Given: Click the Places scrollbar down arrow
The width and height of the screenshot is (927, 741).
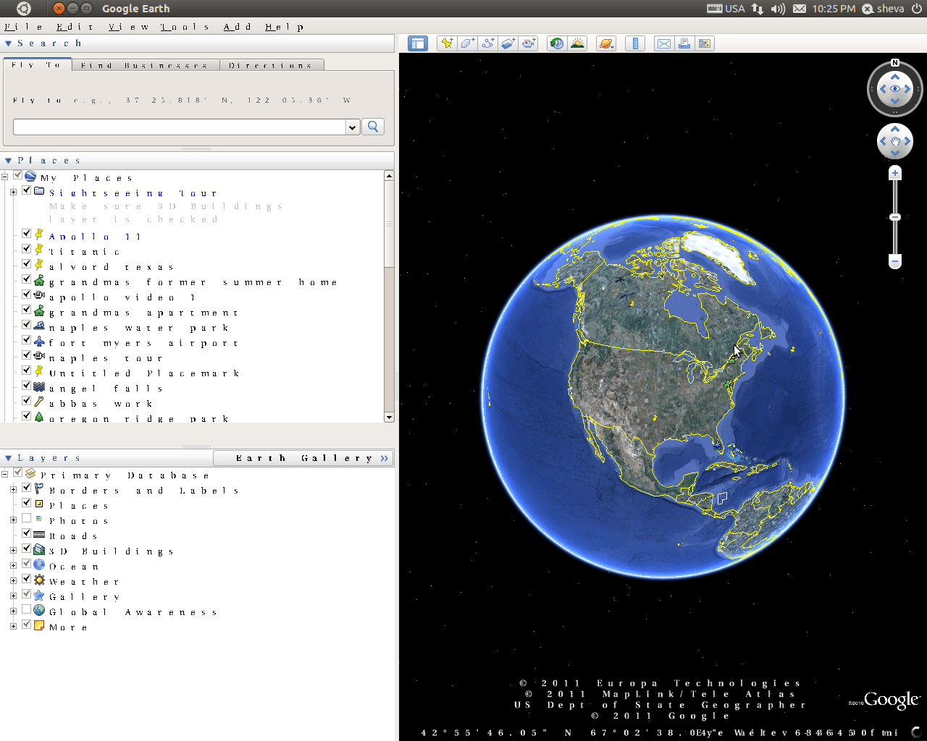Looking at the screenshot, I should click(x=389, y=418).
